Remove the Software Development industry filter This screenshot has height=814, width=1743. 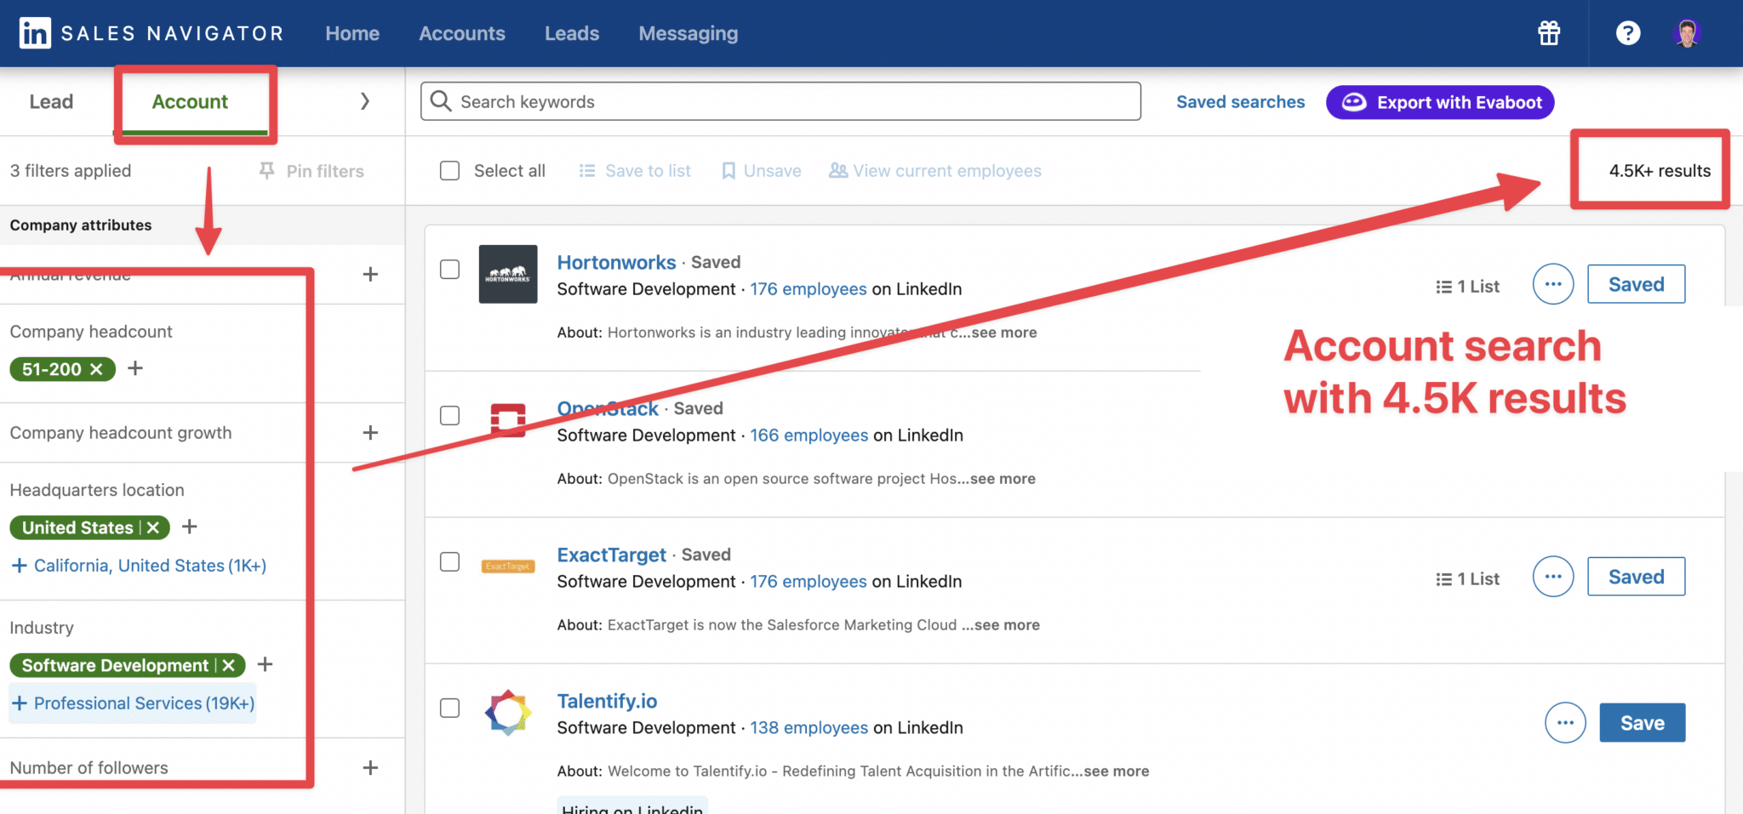(228, 665)
